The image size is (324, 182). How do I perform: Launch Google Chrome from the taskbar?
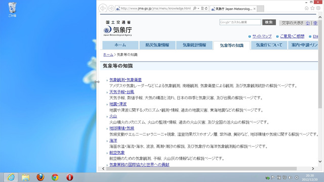point(55,177)
